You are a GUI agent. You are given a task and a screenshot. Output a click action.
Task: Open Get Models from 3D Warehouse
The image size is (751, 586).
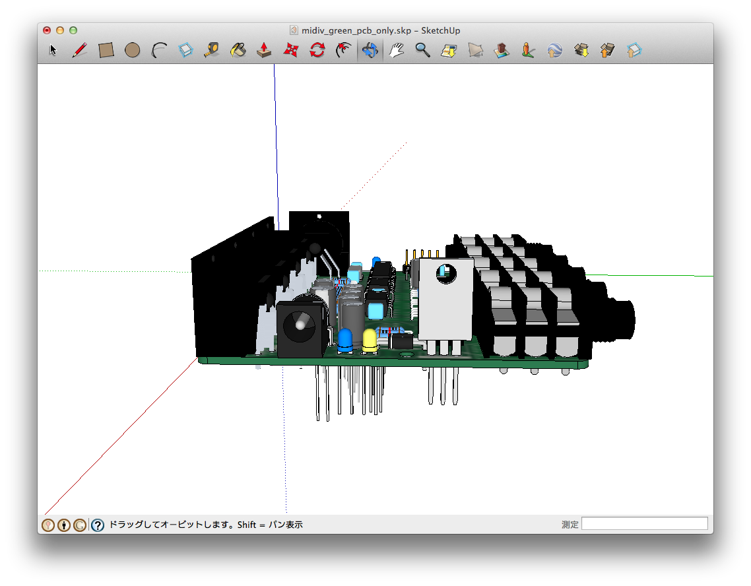coord(581,50)
